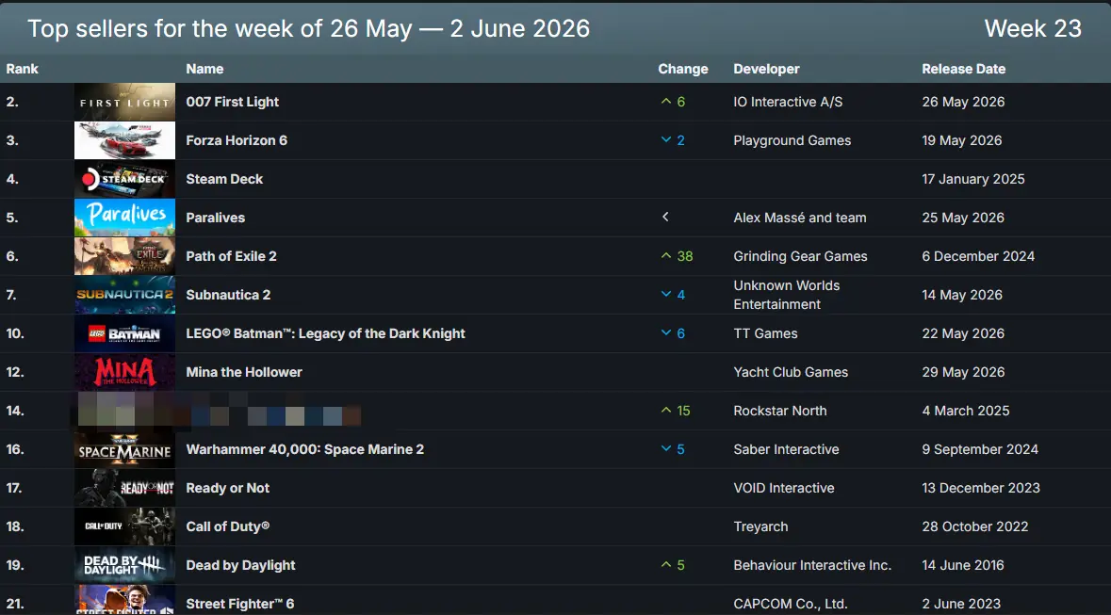Click the 007 First Light game thumbnail
1111x615 pixels.
[124, 102]
